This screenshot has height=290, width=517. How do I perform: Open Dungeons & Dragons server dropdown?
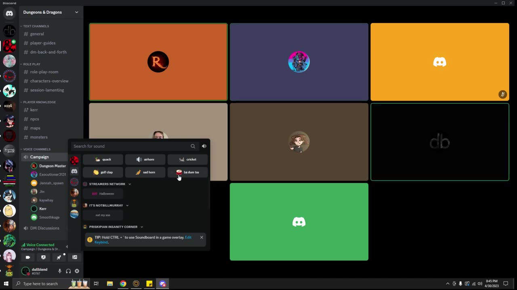tap(50, 12)
